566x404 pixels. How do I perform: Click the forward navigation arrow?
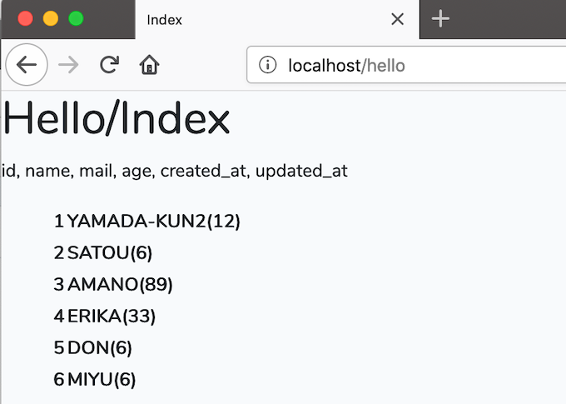[x=68, y=65]
